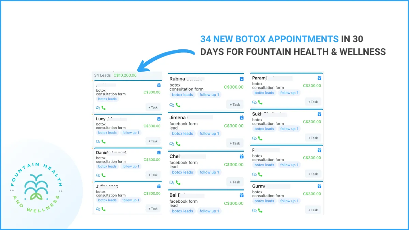
Task: Open Jimena's lead card name
Action: [x=178, y=118]
